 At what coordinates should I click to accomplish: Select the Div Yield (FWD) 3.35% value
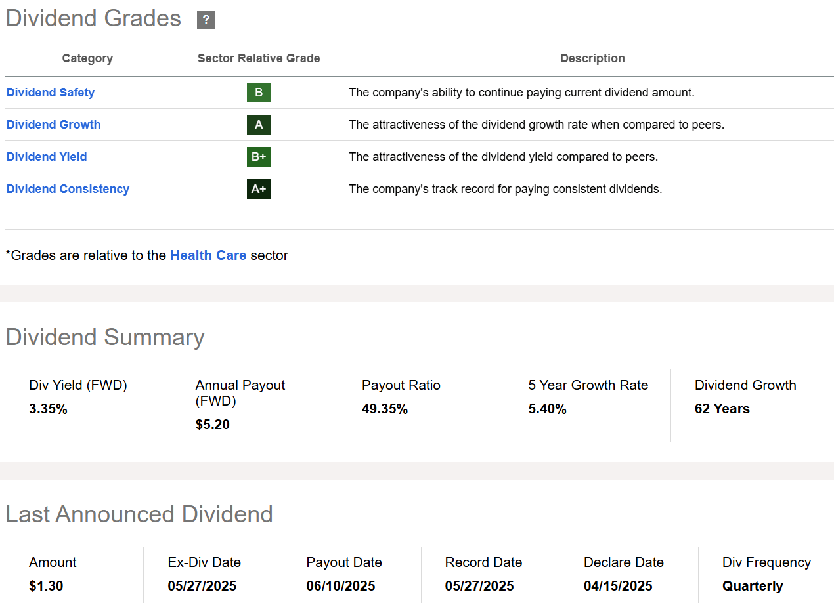(x=48, y=408)
